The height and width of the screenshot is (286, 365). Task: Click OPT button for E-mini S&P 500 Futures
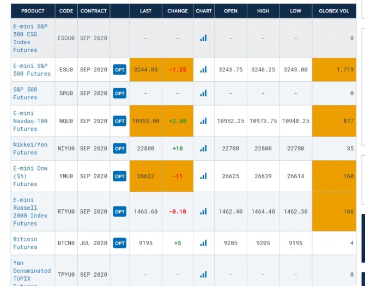(120, 70)
